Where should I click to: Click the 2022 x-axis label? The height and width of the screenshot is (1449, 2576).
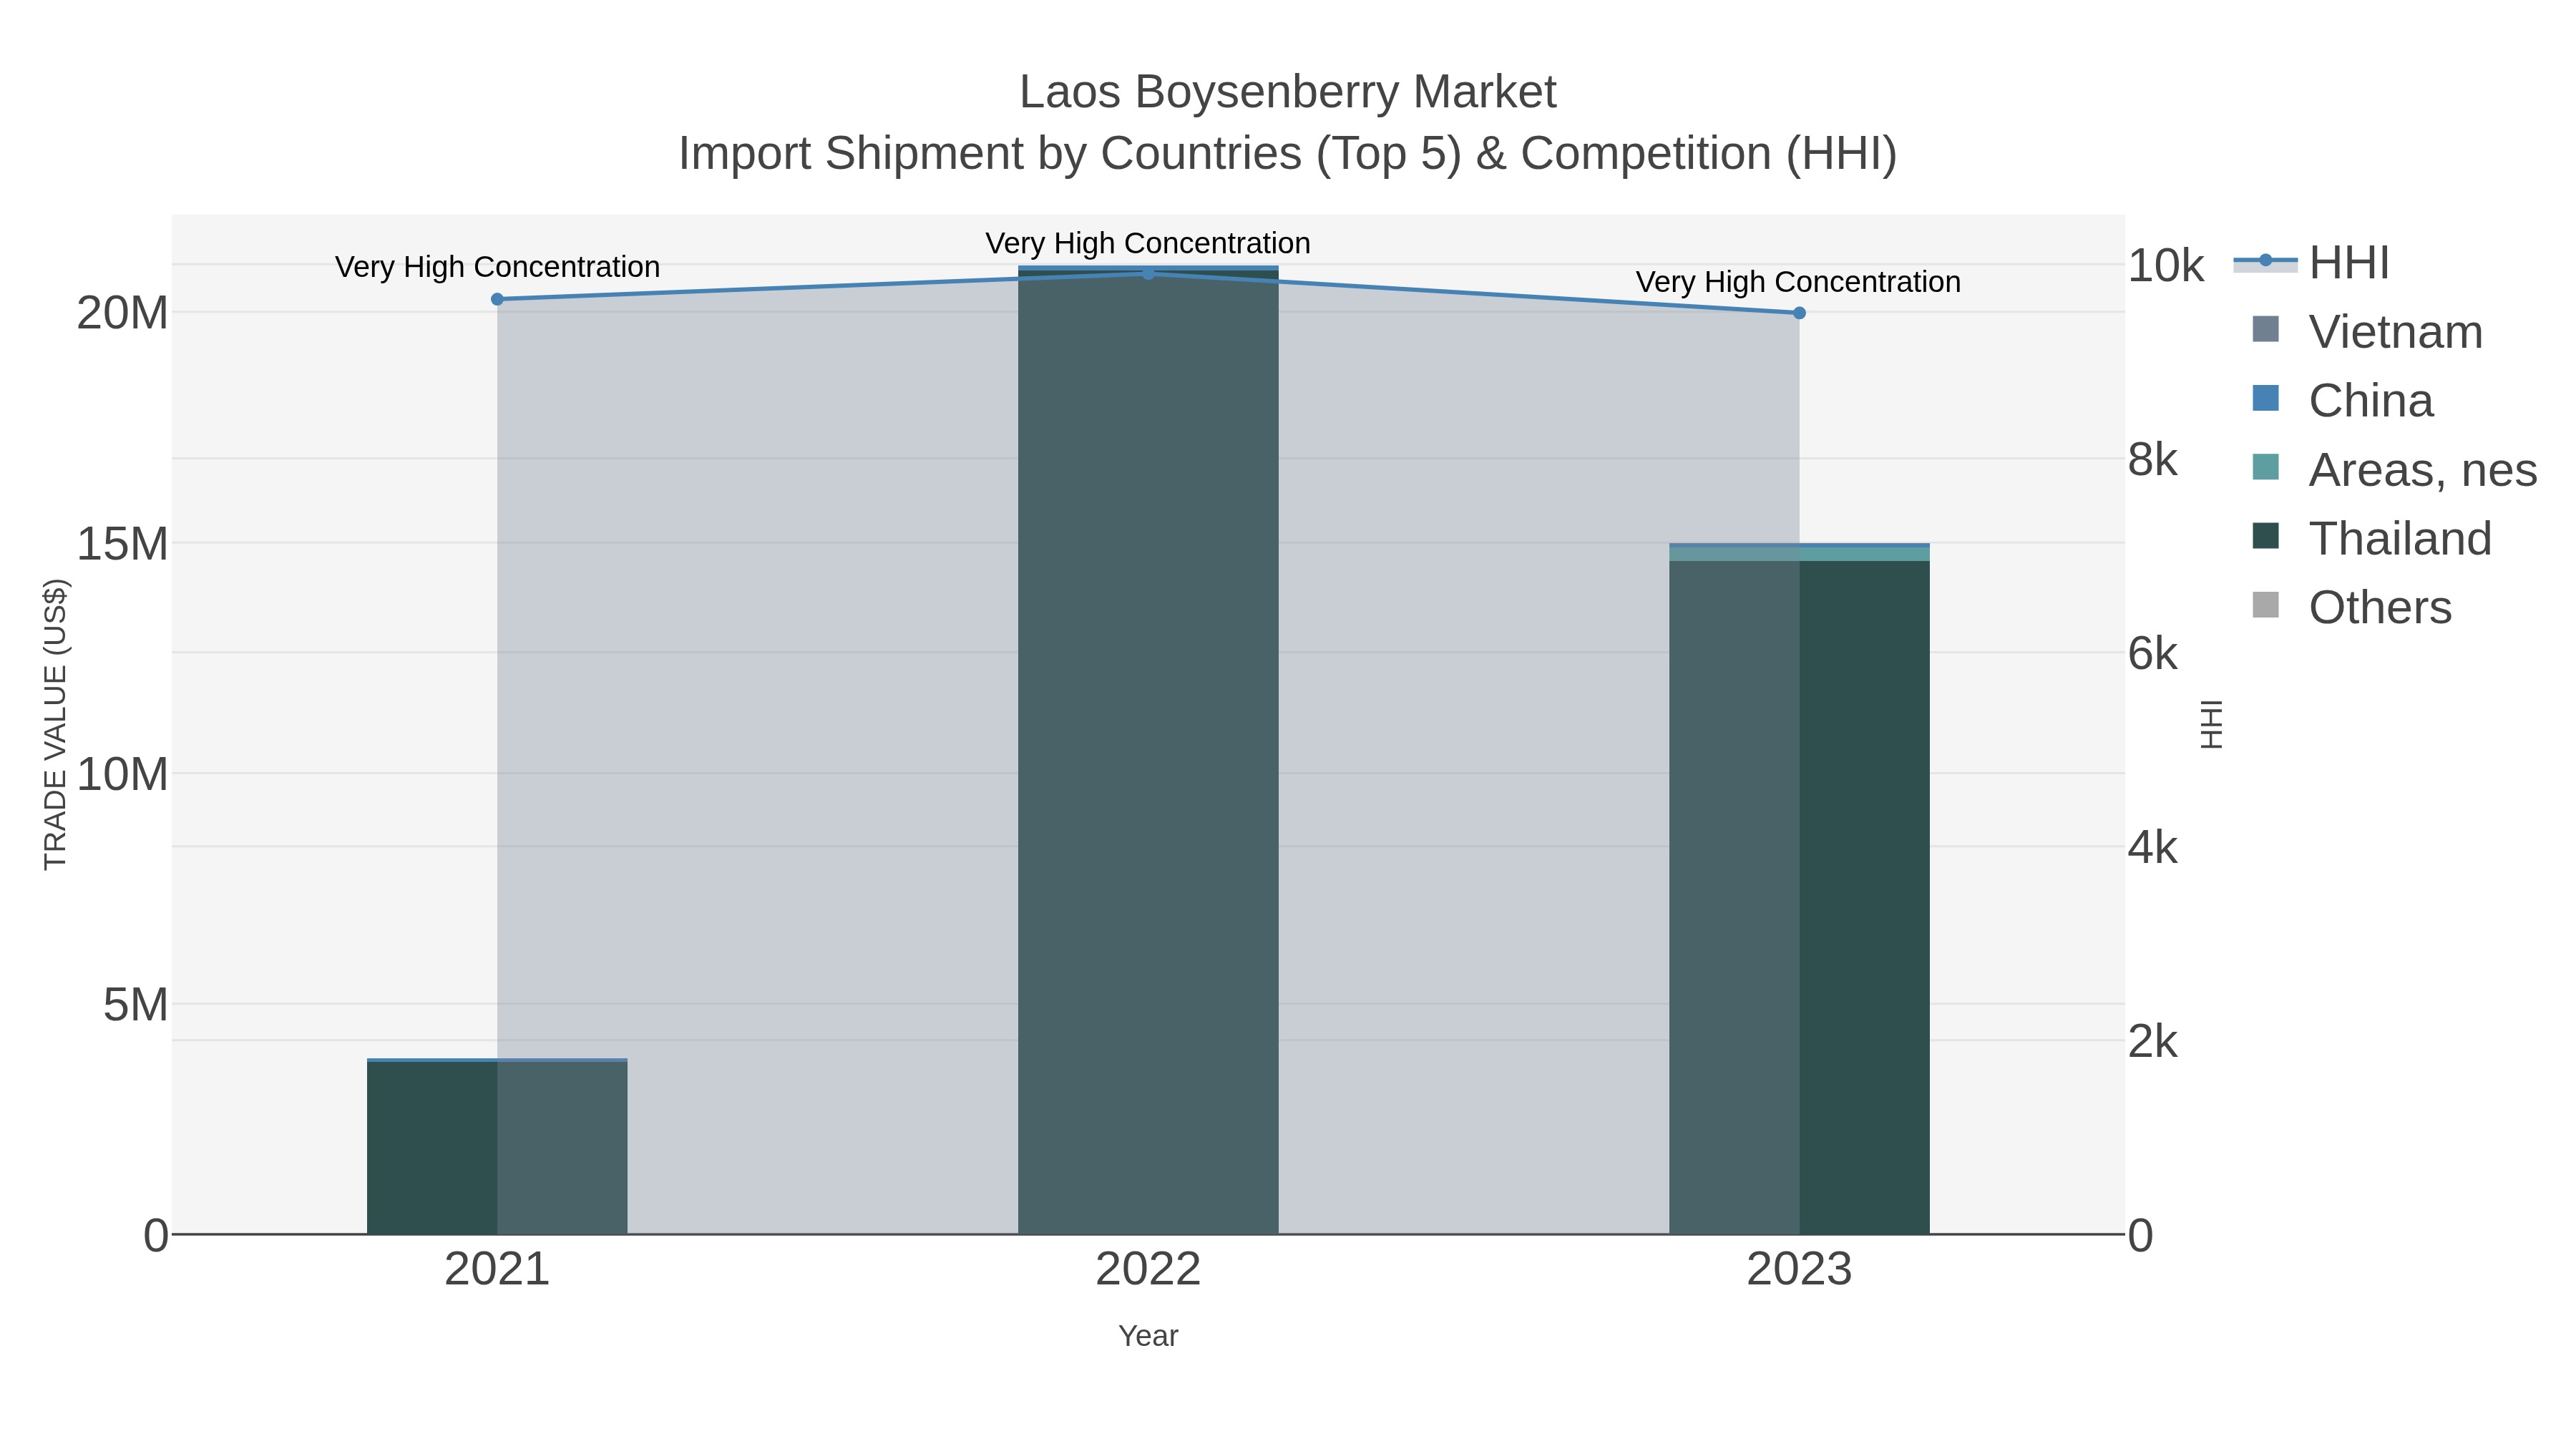[1148, 1270]
